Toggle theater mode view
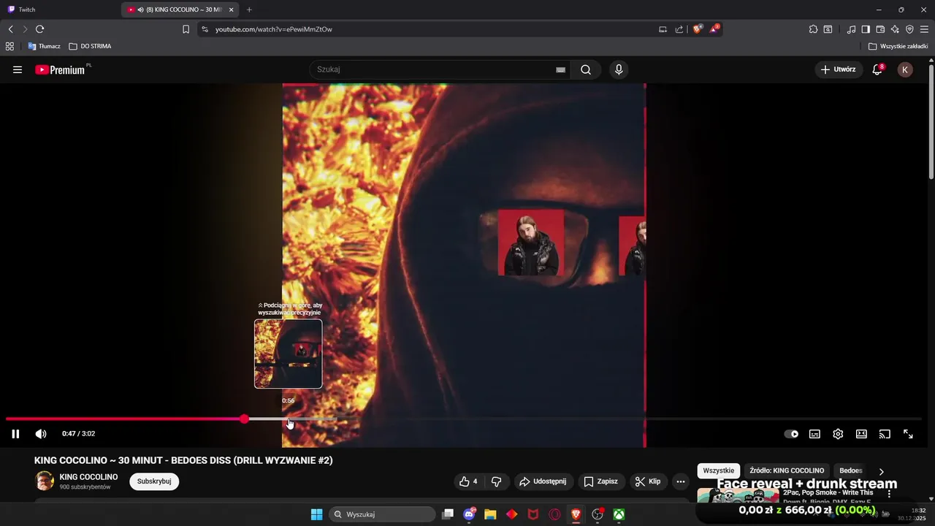Image resolution: width=935 pixels, height=526 pixels. point(861,434)
